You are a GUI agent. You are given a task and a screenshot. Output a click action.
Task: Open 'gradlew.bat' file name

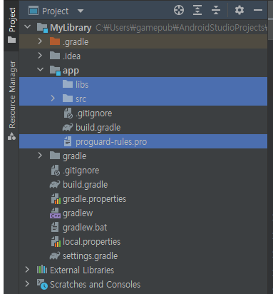pos(85,228)
